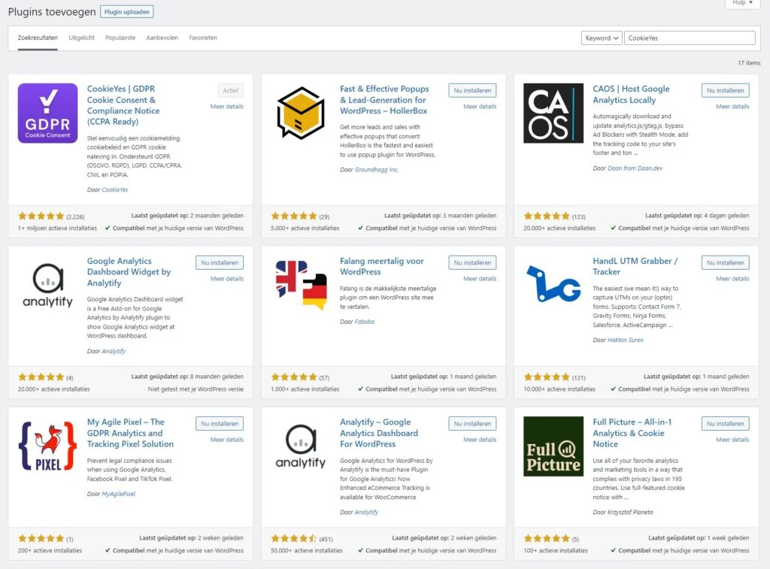This screenshot has width=770, height=569.
Task: Click the HollerBox yellow box plugin icon
Action: pos(300,113)
